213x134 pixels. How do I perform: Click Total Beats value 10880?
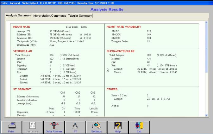coord(84,27)
